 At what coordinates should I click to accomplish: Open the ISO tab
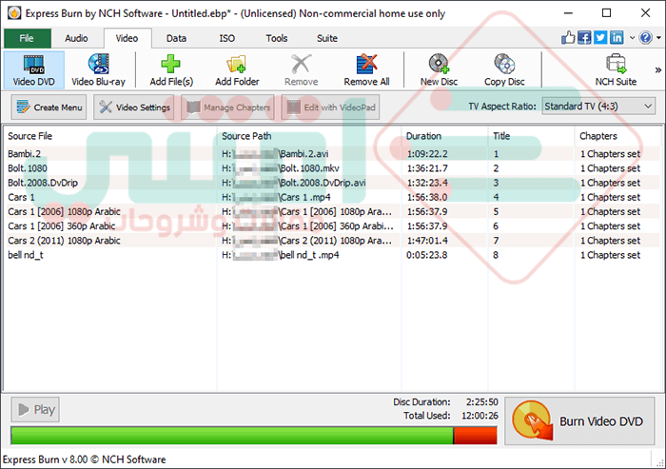pyautogui.click(x=226, y=38)
